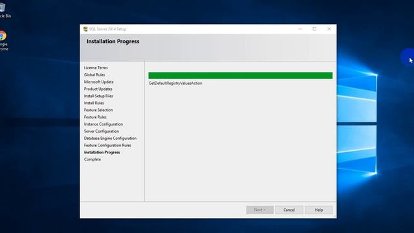Click the disabled Next button
Viewport: 414px width, 233px height.
[x=260, y=210]
